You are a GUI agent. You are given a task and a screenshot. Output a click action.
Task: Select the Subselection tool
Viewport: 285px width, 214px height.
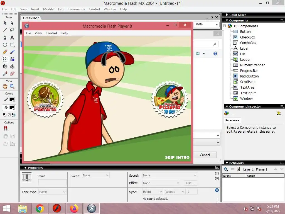coord(12,23)
